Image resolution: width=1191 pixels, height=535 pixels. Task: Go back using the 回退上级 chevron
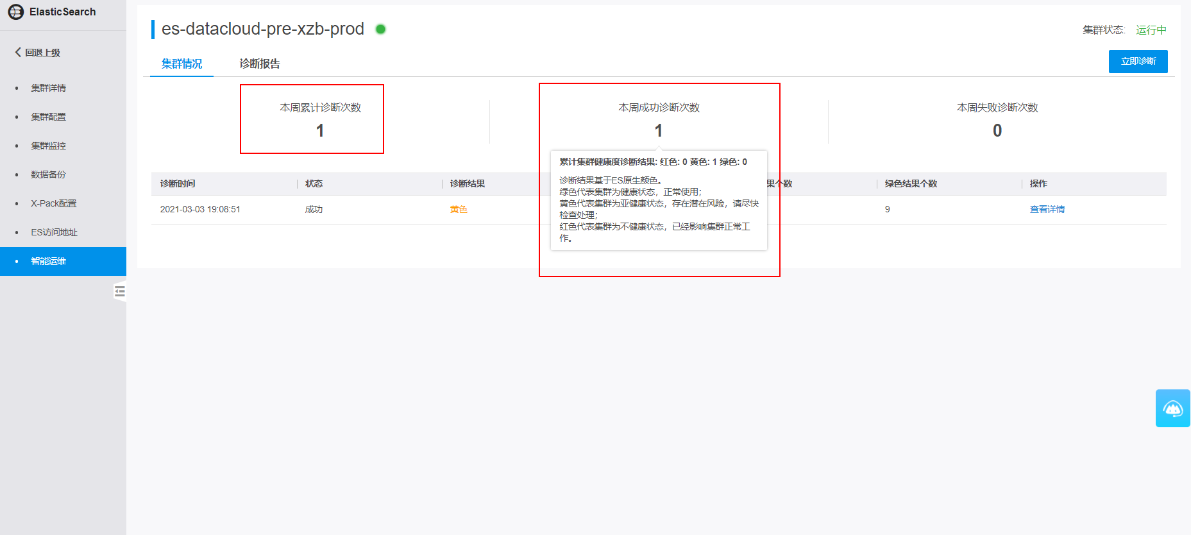pyautogui.click(x=18, y=52)
